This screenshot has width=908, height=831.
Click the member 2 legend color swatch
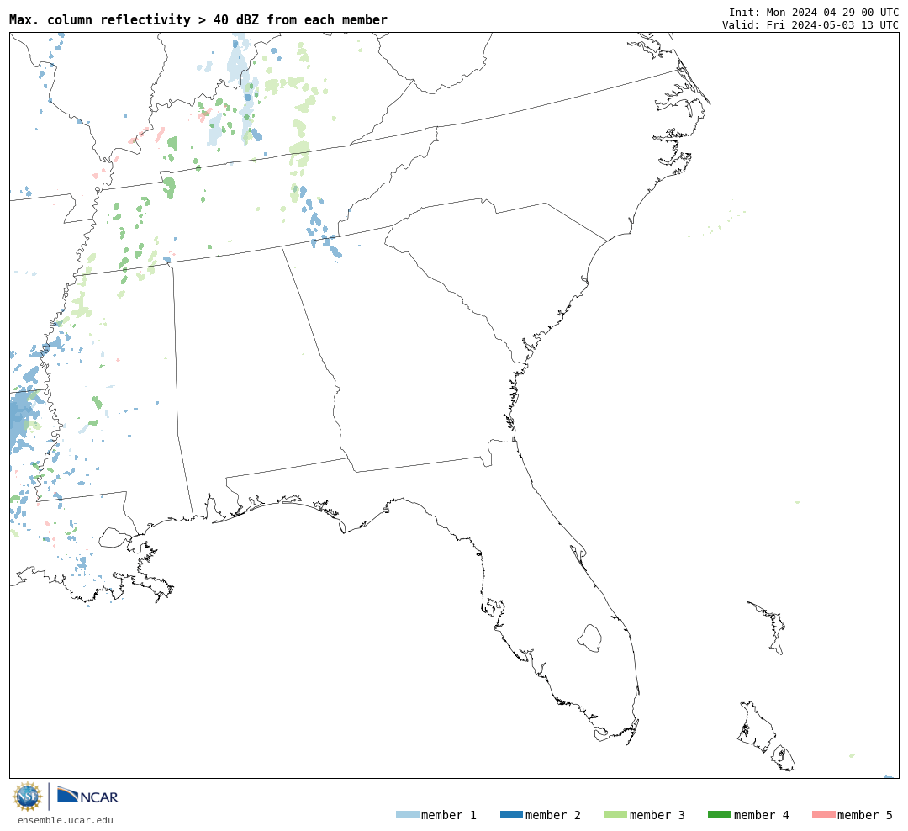[x=511, y=815]
